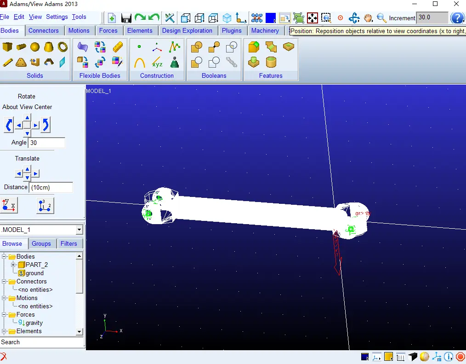Select the Box solid tool
This screenshot has height=364, width=466.
[7, 47]
